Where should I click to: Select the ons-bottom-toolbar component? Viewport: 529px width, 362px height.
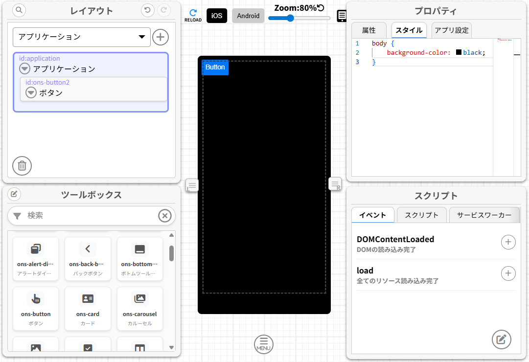139,259
